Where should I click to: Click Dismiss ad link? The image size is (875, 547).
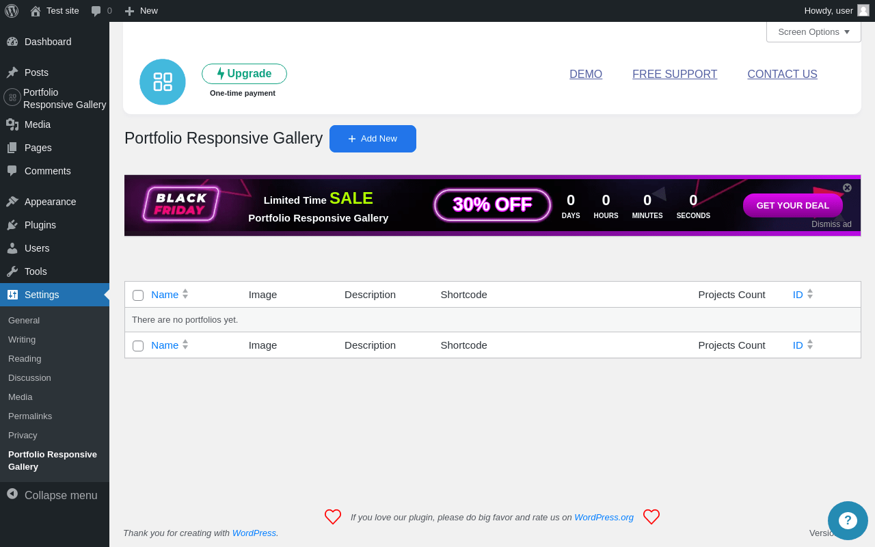(x=831, y=224)
